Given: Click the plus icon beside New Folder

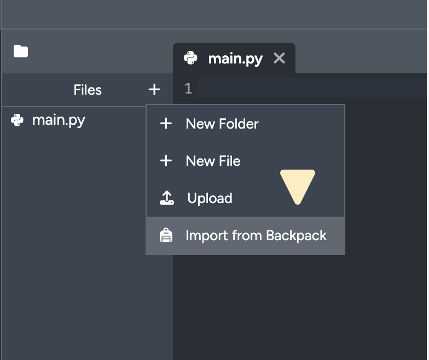Looking at the screenshot, I should (166, 124).
